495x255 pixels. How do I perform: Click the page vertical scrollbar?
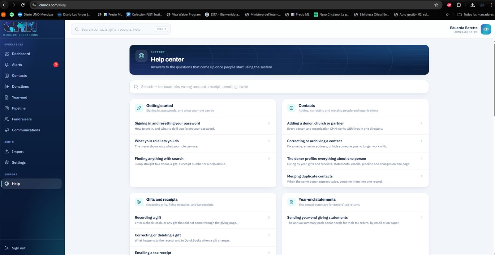pyautogui.click(x=494, y=80)
